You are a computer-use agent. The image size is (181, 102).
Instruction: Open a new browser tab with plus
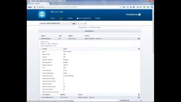(51, 4)
